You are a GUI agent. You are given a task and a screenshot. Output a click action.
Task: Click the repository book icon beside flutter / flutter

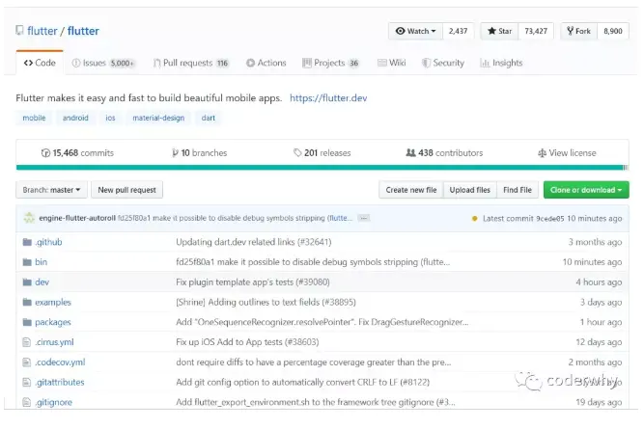(19, 31)
